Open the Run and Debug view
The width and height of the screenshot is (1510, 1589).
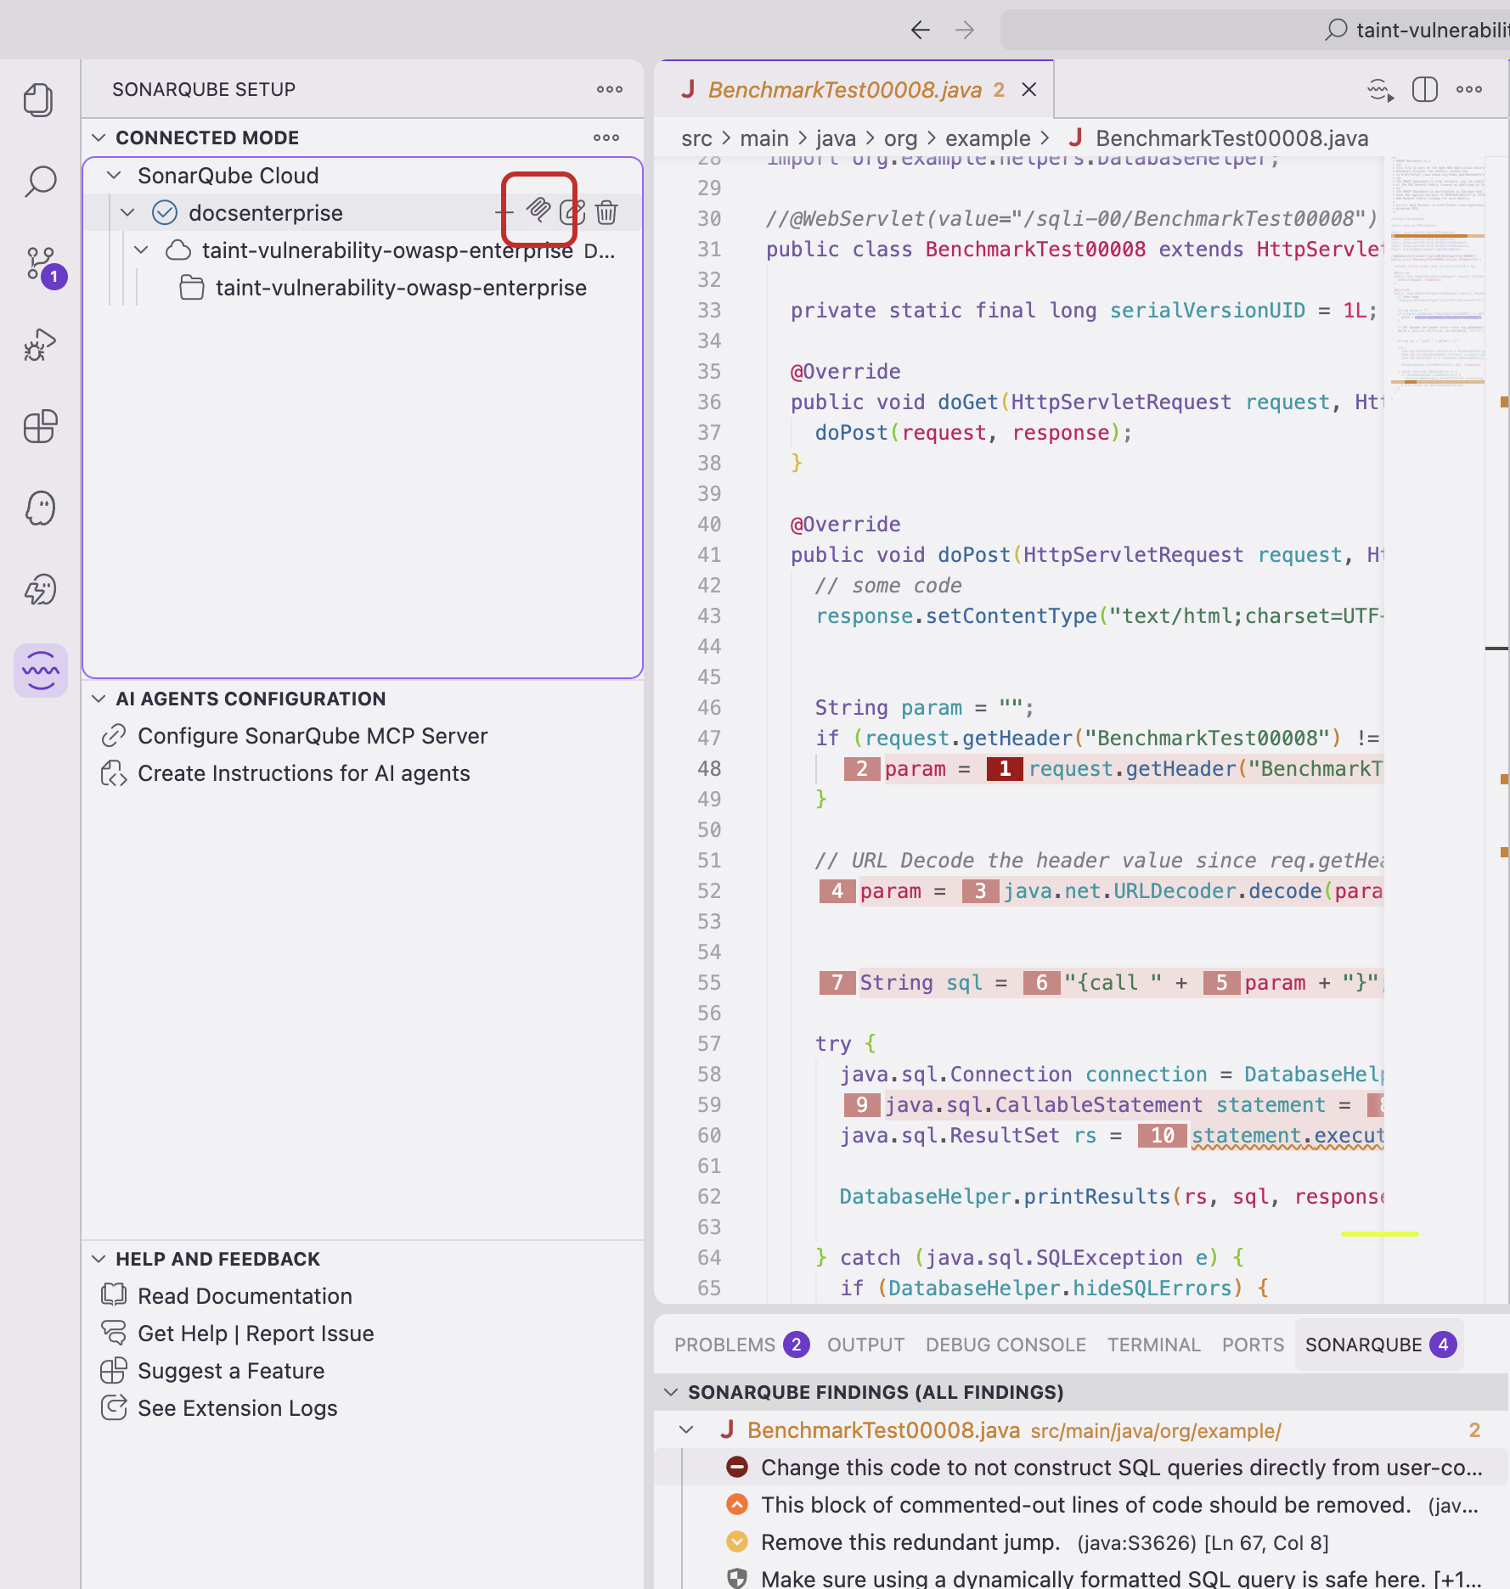point(40,343)
